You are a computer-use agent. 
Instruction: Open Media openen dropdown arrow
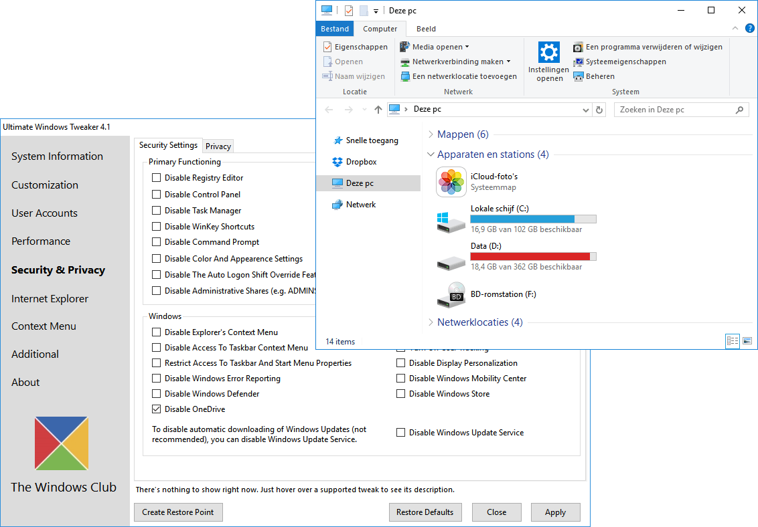pos(467,47)
